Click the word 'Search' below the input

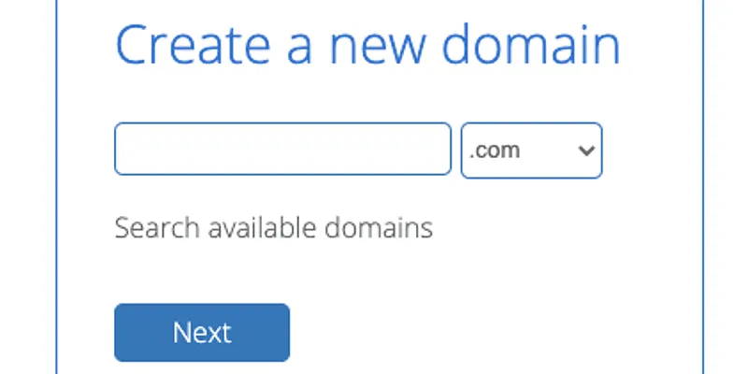(x=157, y=227)
